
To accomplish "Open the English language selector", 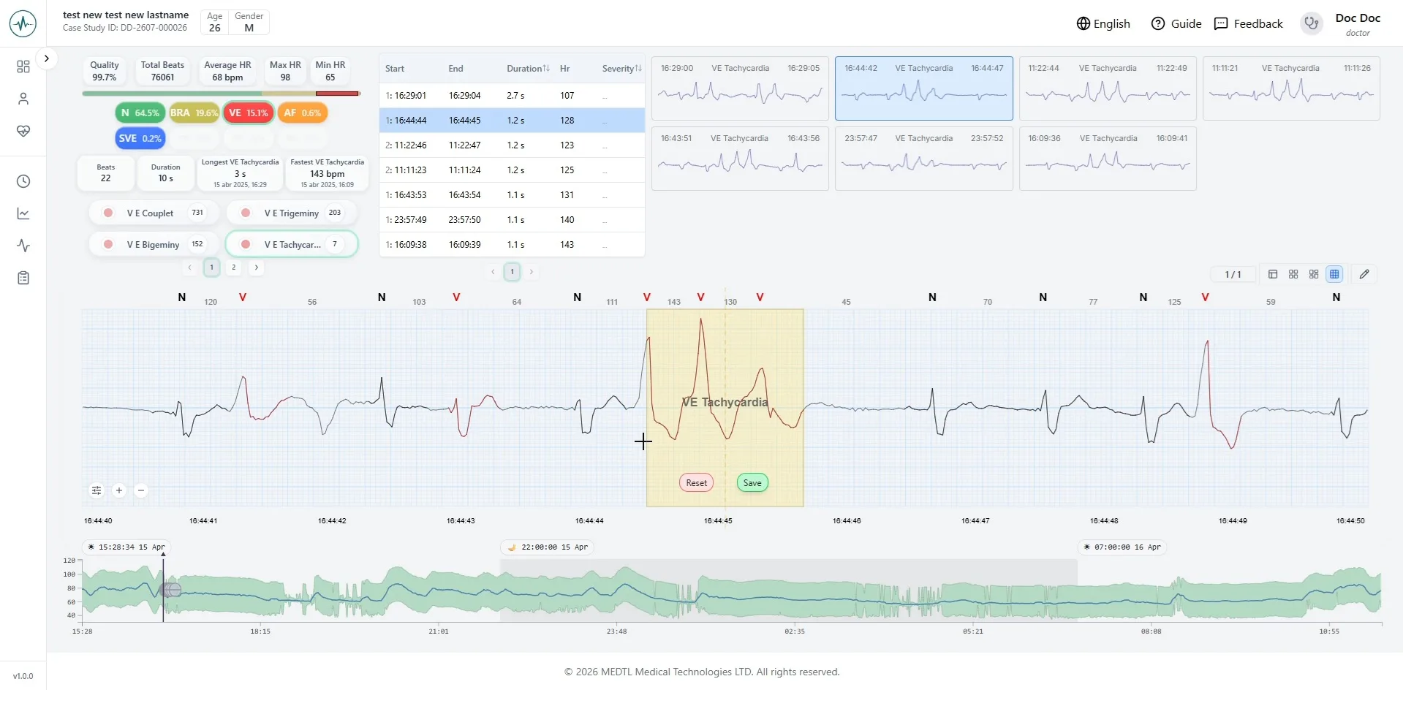I will 1103,23.
